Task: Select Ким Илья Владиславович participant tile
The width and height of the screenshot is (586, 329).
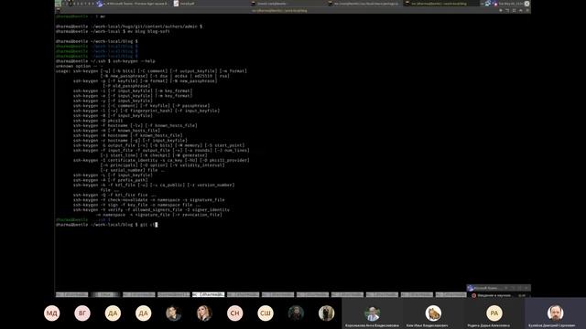Action: pyautogui.click(x=433, y=313)
